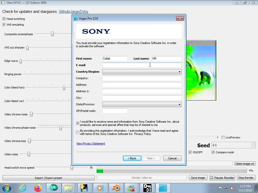The height and width of the screenshot is (193, 258).
Task: Switch to Blender on the taskbar
Action: point(116,188)
